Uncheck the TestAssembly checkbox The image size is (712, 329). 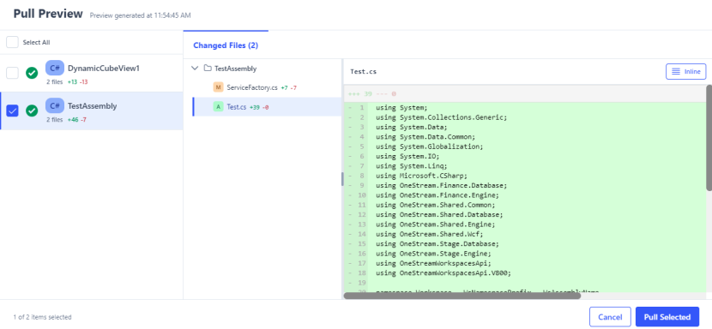click(x=12, y=111)
